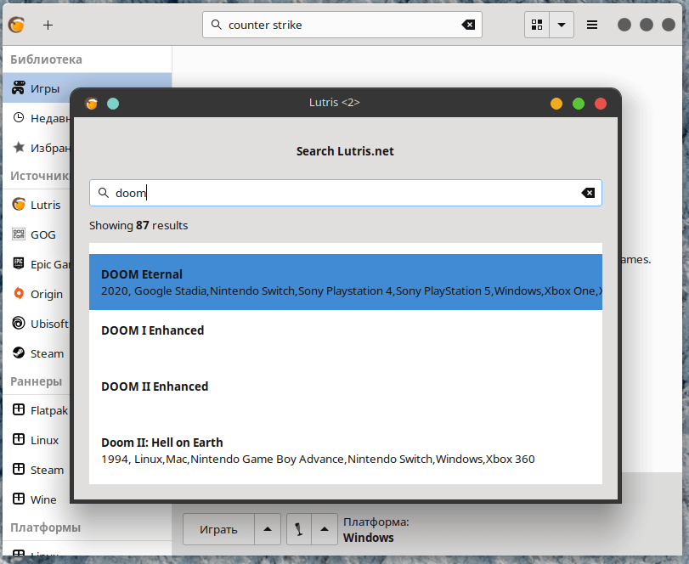Clear the counter strike search text
This screenshot has width=689, height=564.
tap(468, 25)
